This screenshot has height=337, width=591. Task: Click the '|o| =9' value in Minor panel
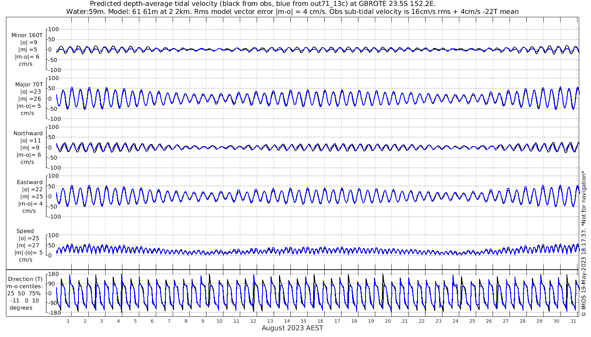tap(29, 43)
